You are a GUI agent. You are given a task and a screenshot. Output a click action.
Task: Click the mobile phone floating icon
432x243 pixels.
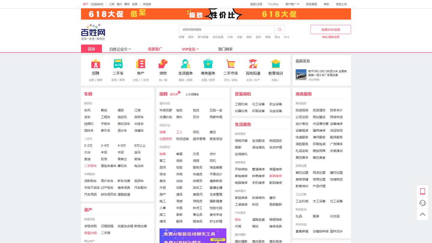coord(422,191)
